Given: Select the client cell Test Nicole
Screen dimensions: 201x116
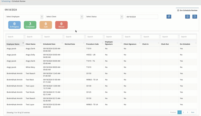Looking at the screenshot, I should tap(30, 92).
